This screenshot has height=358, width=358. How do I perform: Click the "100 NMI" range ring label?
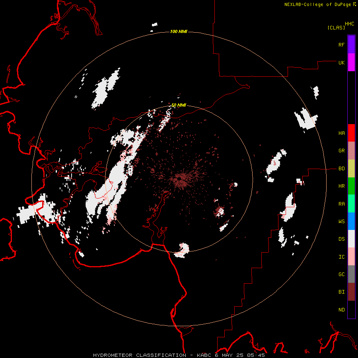point(179,31)
